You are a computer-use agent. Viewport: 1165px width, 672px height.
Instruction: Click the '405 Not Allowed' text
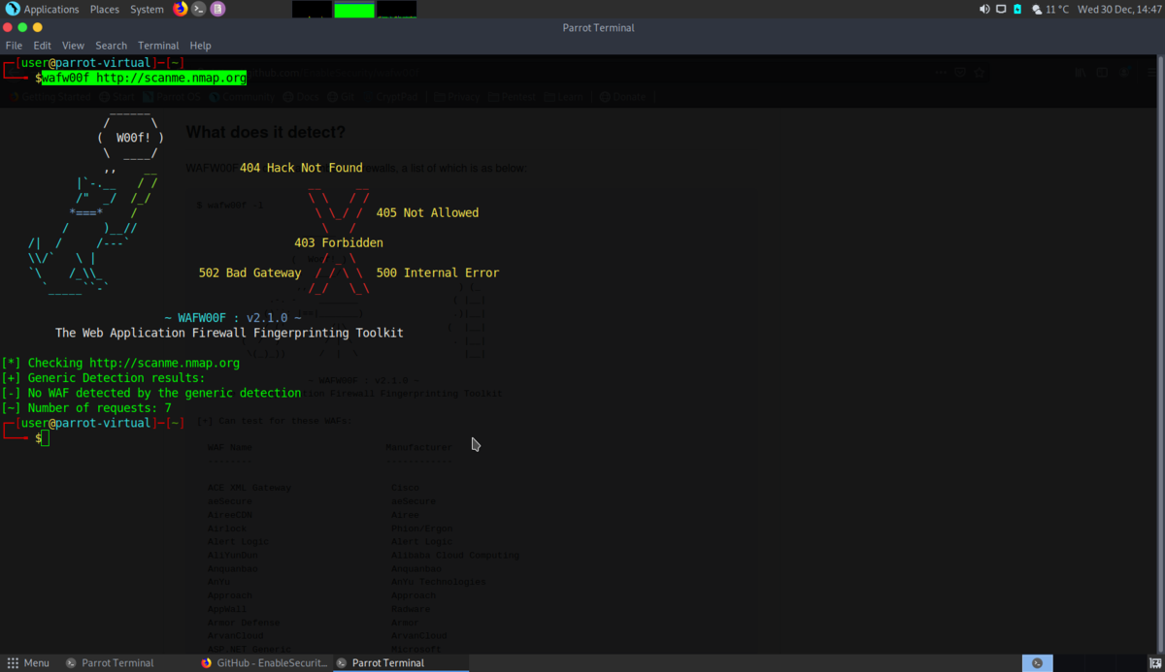click(427, 212)
